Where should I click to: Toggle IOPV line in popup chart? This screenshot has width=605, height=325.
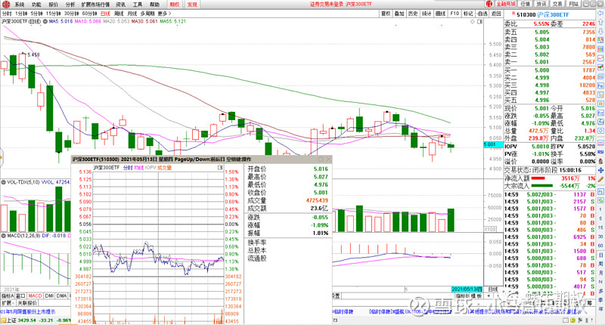tap(150, 168)
